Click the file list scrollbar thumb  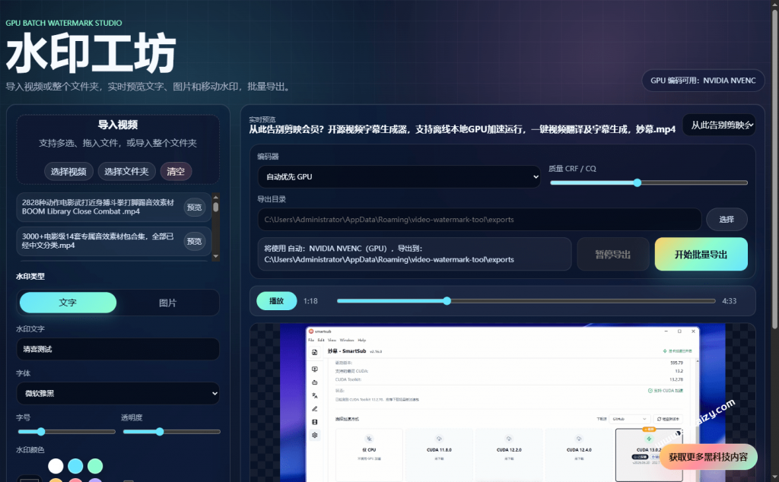click(215, 207)
